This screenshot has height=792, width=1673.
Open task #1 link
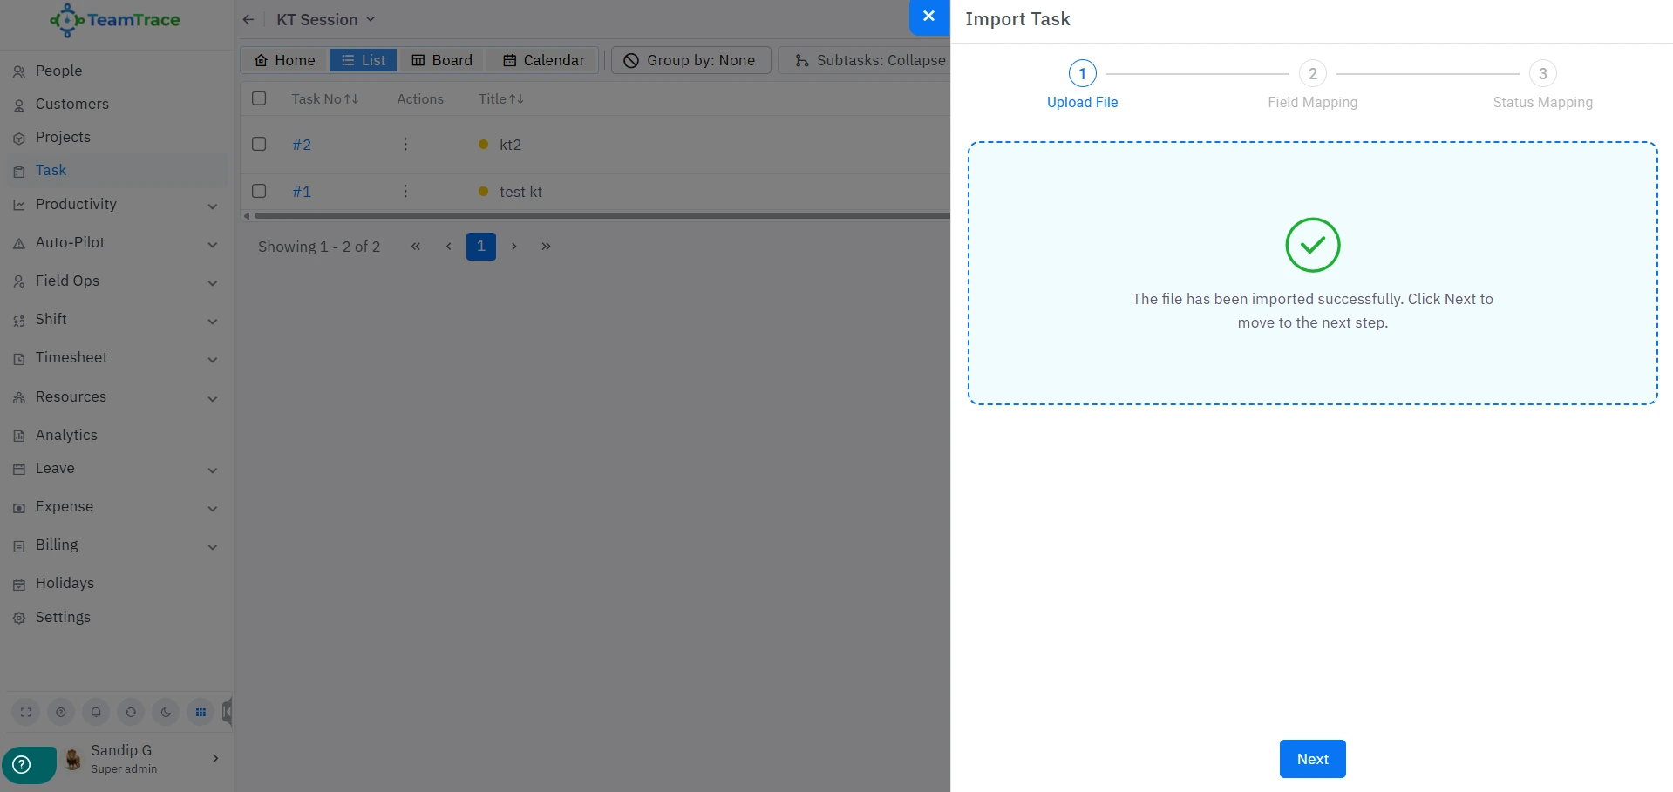[x=302, y=192]
